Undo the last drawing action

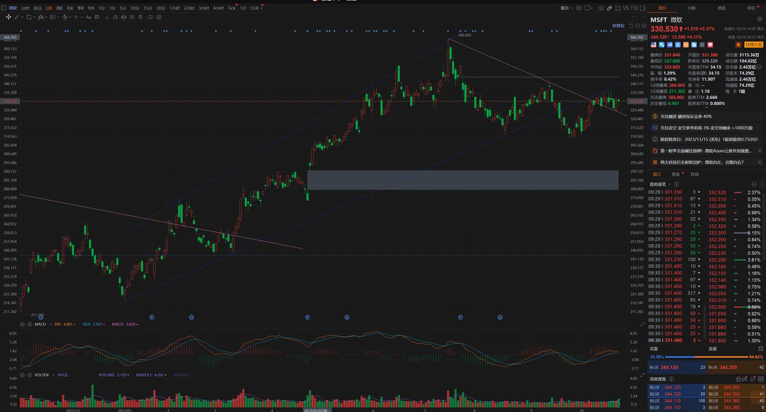click(x=634, y=17)
